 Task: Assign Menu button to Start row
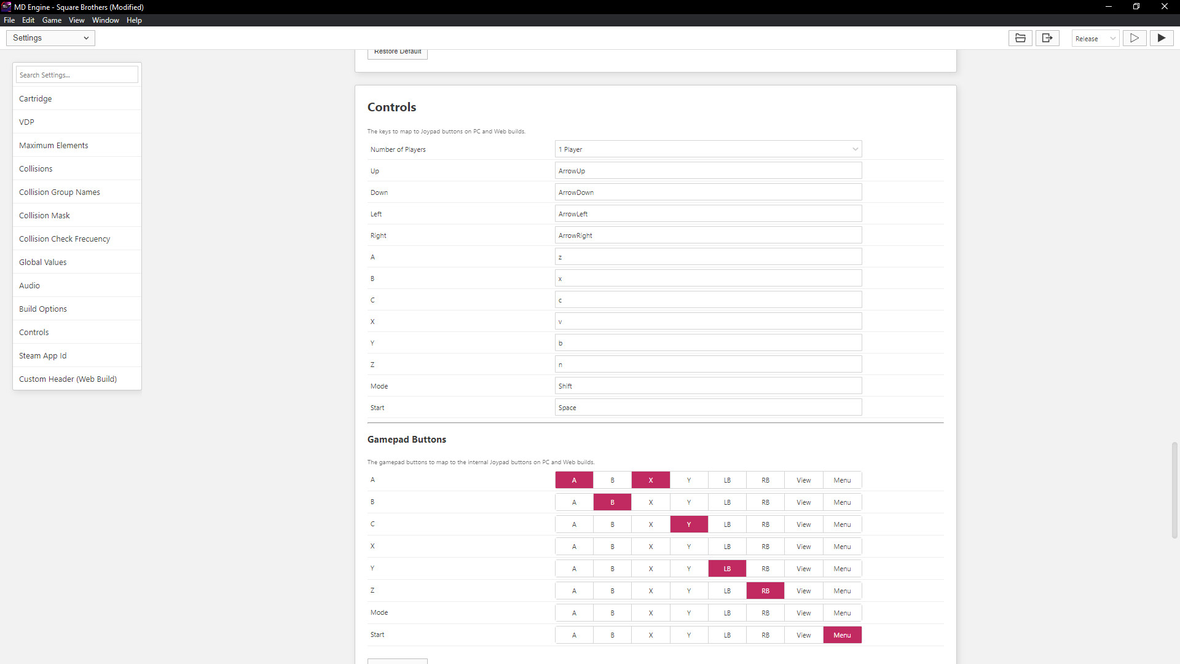pos(842,634)
